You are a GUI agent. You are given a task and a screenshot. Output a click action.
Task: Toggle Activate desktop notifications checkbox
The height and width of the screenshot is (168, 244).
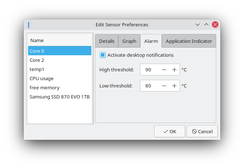pyautogui.click(x=103, y=55)
